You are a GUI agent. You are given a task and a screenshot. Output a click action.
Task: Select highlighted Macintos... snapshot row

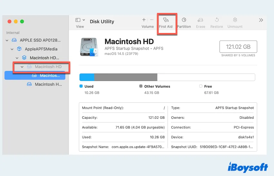point(35,76)
